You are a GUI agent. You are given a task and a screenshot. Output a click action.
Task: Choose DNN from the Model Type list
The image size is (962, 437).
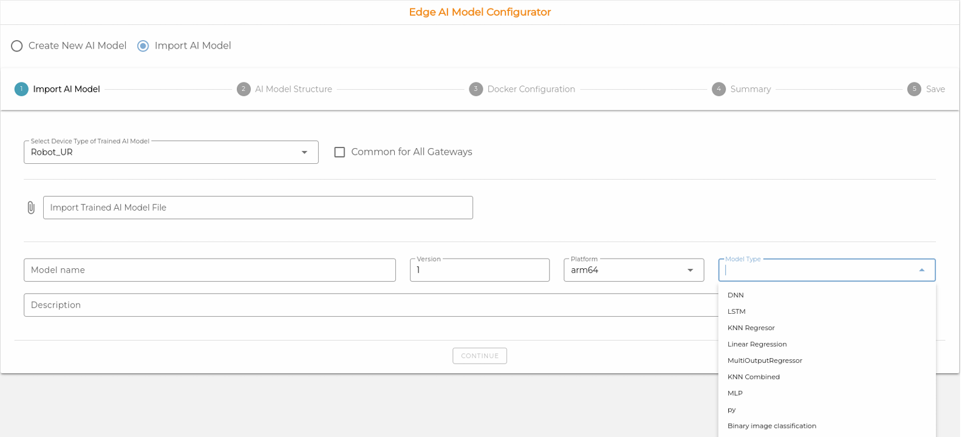[x=827, y=295]
